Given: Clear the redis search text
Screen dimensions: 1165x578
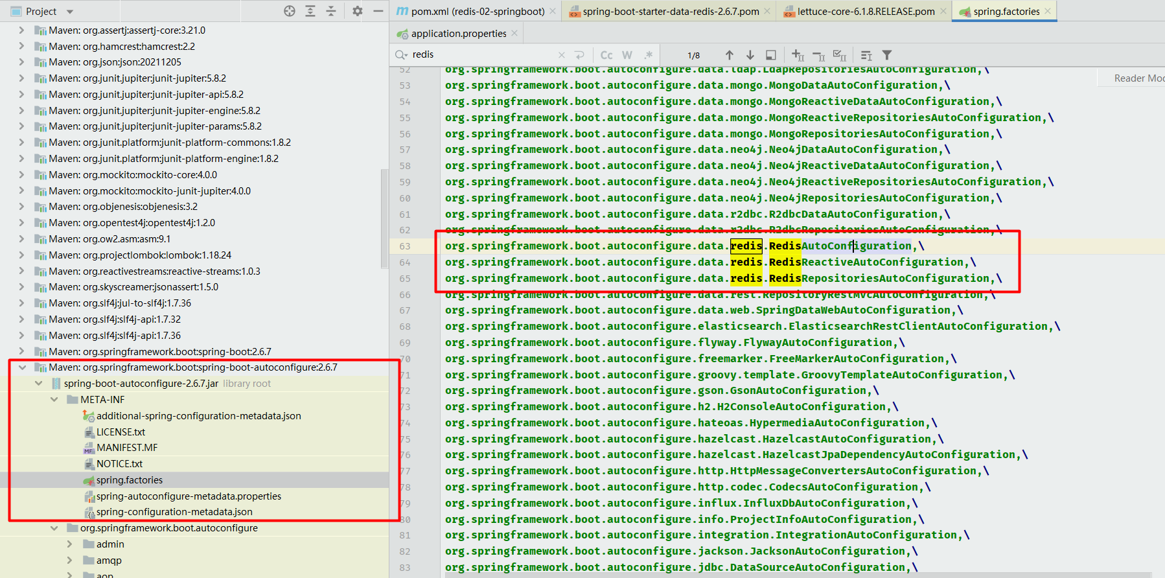Looking at the screenshot, I should tap(561, 55).
